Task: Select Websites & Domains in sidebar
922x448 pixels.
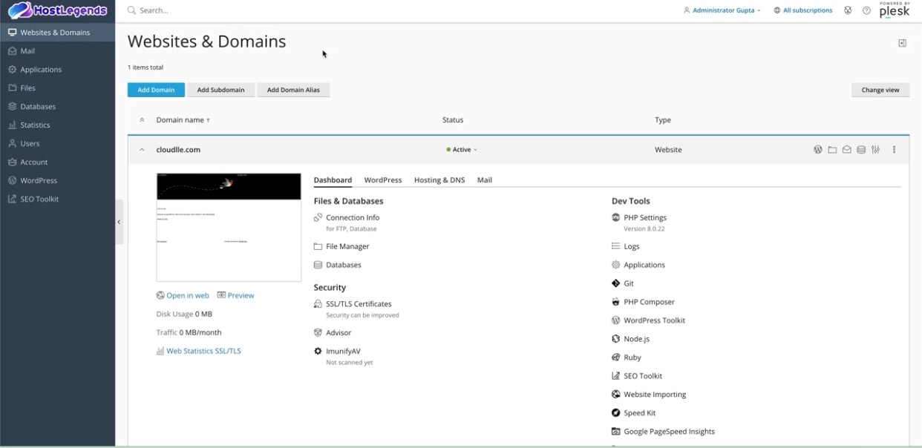Action: pos(58,33)
